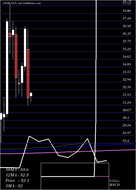Click the 36.35 price axis label

tap(127, 34)
